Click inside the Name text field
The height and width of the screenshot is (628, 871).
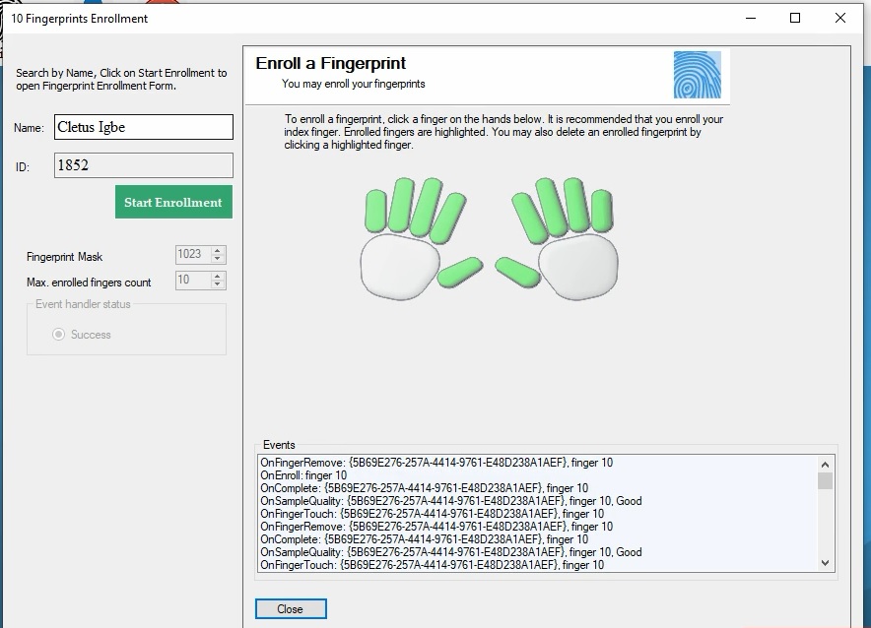(x=143, y=126)
